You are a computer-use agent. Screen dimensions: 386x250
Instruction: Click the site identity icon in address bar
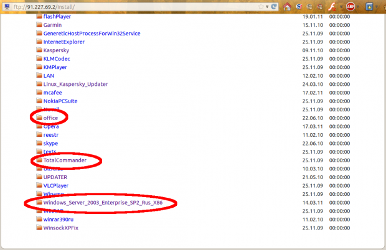pyautogui.click(x=7, y=7)
